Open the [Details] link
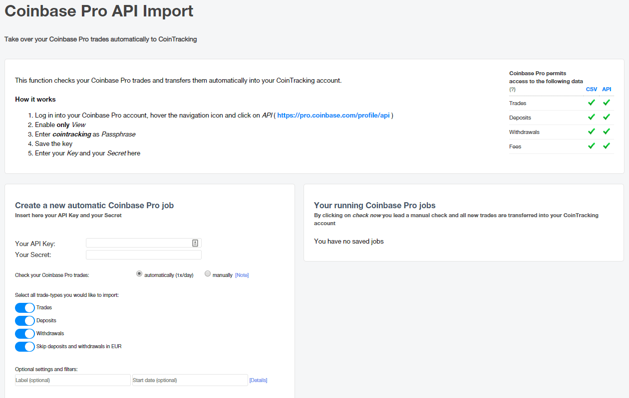Screen dimensions: 629x398 (x=258, y=381)
